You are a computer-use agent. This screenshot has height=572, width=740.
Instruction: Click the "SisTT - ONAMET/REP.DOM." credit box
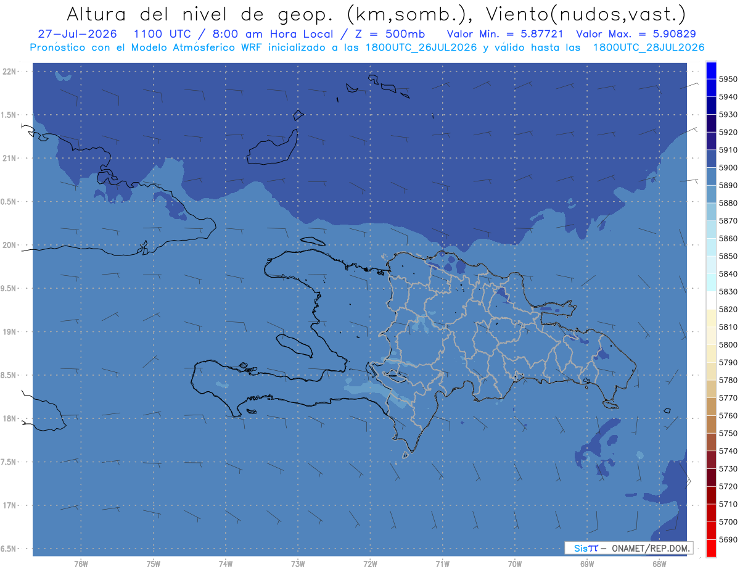pyautogui.click(x=629, y=548)
